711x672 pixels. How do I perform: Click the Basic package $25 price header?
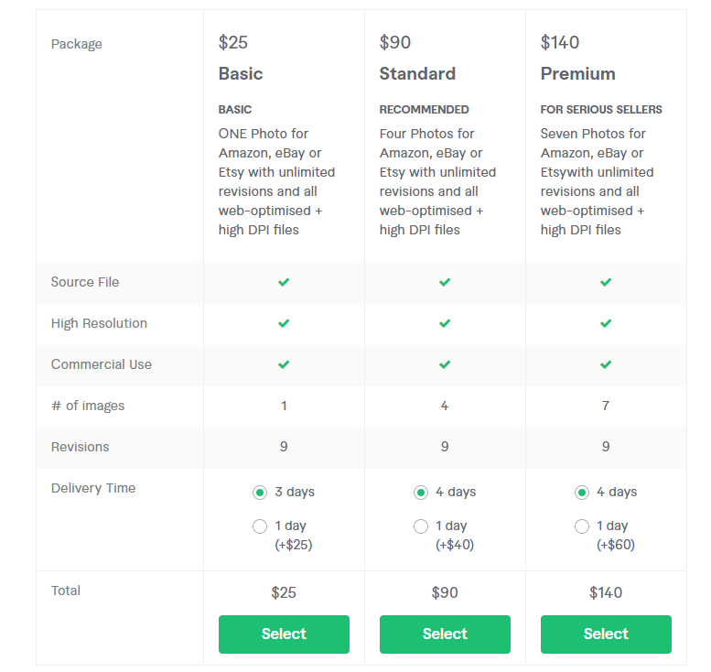pos(233,42)
